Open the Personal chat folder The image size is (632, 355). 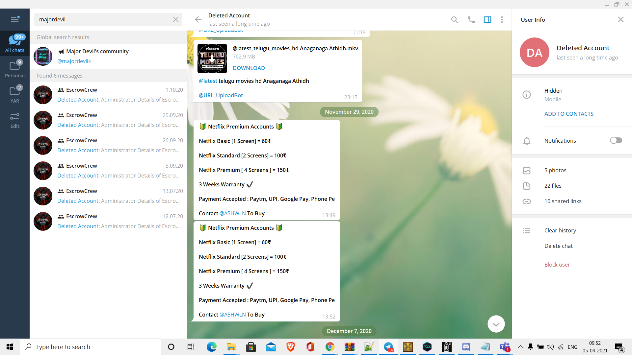15,69
